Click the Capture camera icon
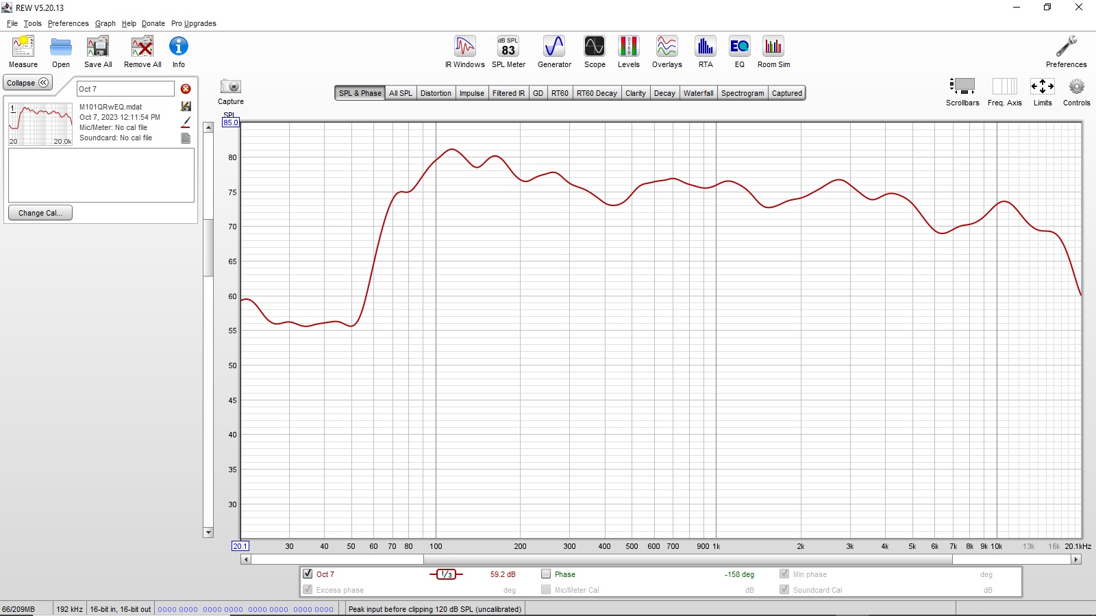Viewport: 1096px width, 616px height. (231, 87)
